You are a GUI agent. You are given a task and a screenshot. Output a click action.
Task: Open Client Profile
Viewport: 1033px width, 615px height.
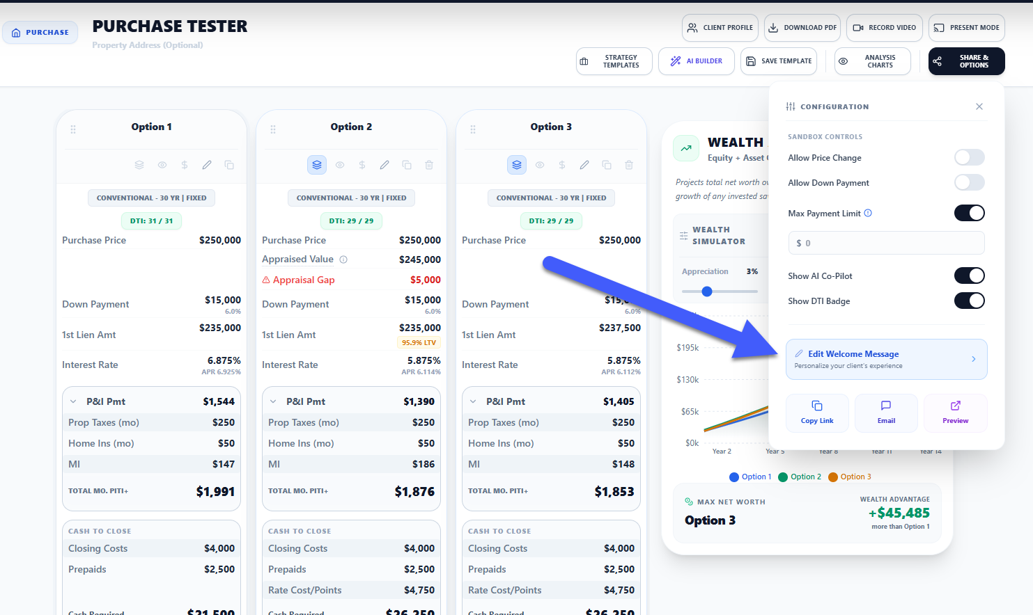(x=720, y=28)
